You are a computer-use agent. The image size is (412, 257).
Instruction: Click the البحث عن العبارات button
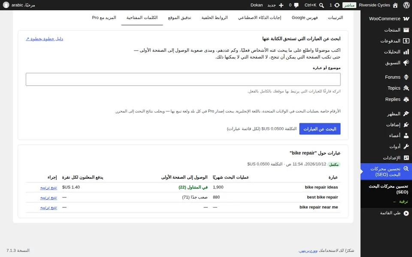pos(320,129)
